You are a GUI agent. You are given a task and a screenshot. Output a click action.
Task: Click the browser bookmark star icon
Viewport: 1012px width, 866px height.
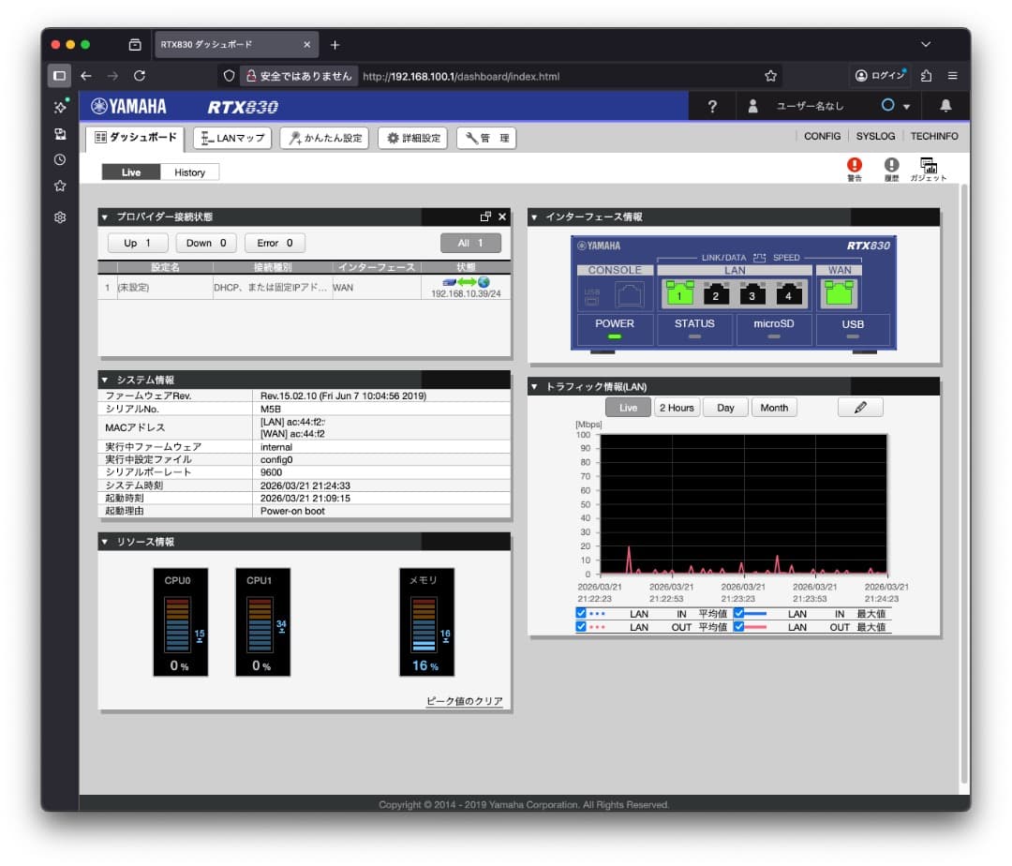pos(770,76)
